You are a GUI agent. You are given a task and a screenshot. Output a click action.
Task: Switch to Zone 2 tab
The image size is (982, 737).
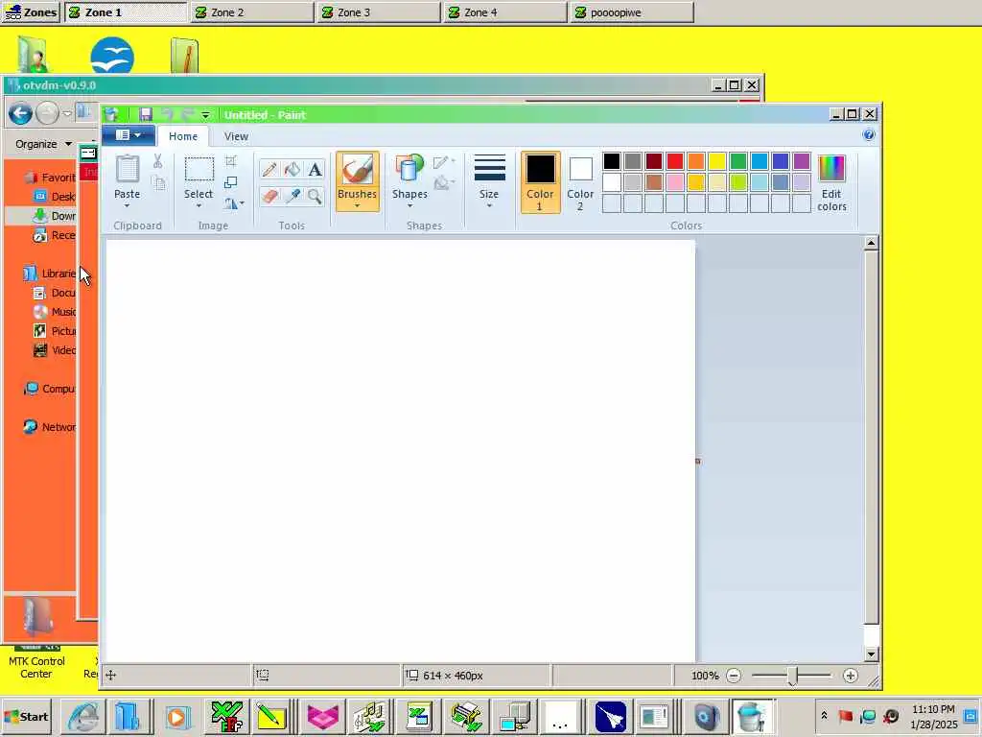click(252, 12)
